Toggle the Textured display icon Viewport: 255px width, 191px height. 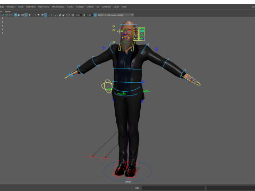26,15
